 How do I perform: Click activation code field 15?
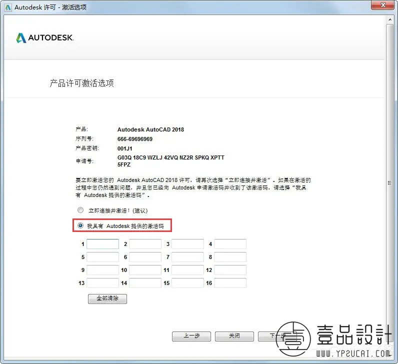[187, 283]
